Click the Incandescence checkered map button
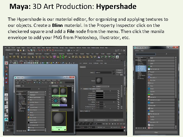 click(118, 97)
